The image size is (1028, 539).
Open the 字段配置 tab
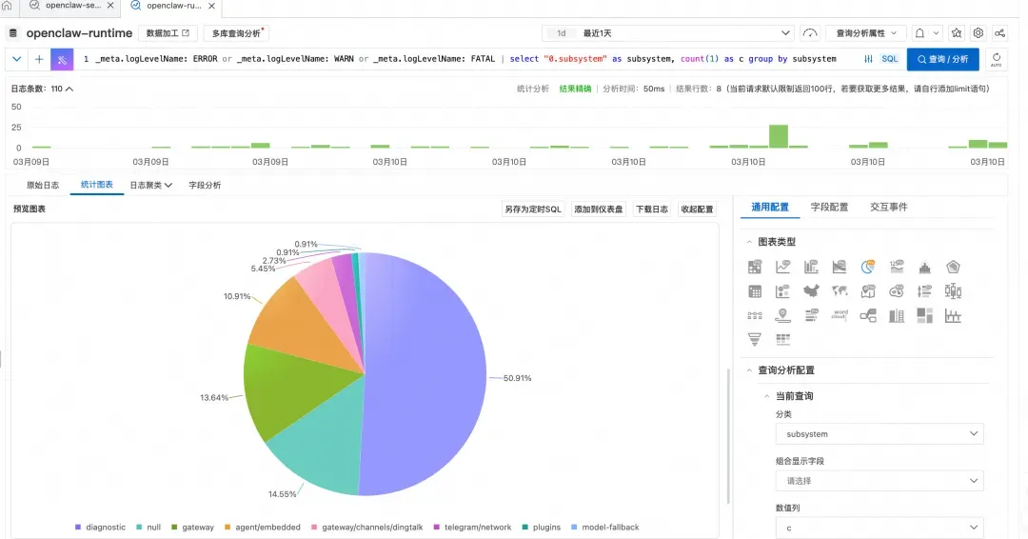(x=829, y=208)
